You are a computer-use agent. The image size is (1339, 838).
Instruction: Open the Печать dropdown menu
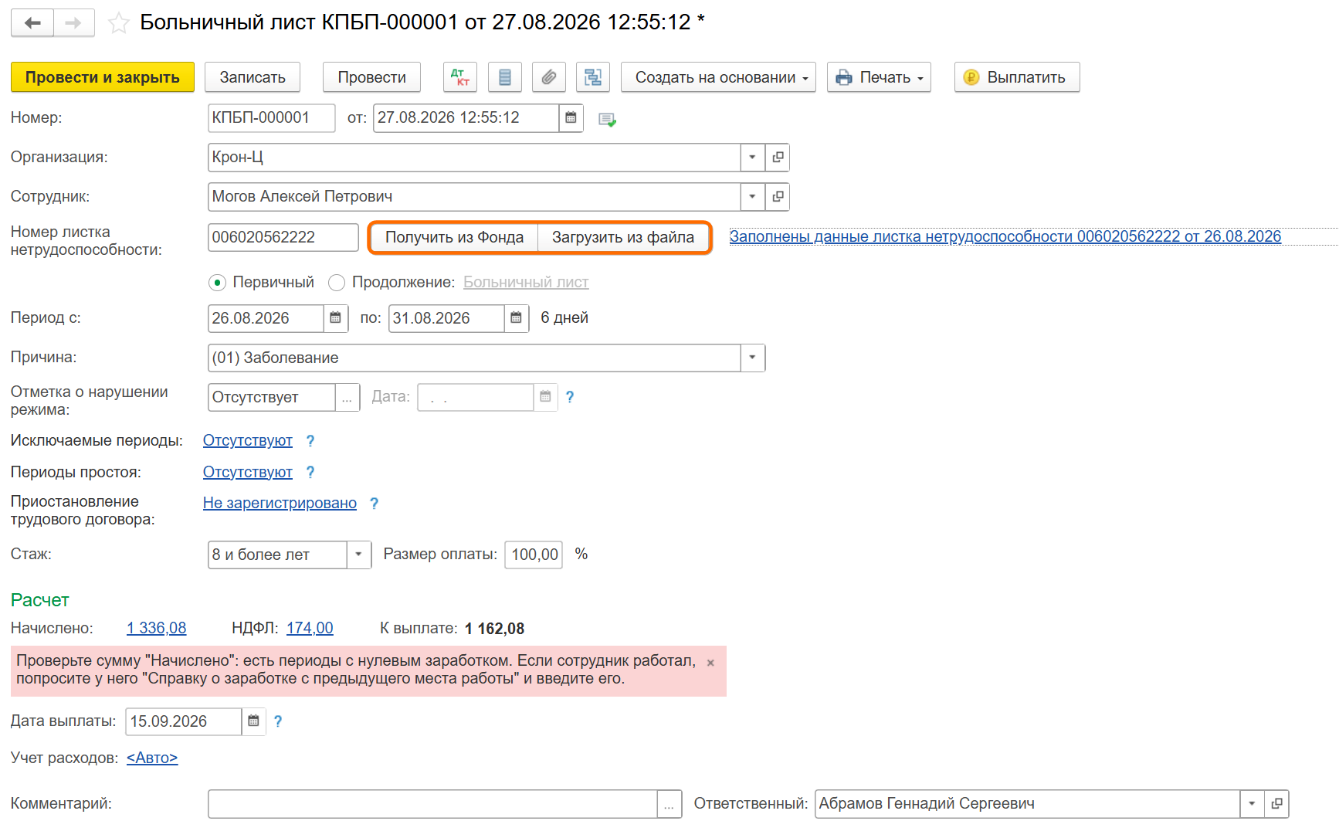pyautogui.click(x=879, y=77)
